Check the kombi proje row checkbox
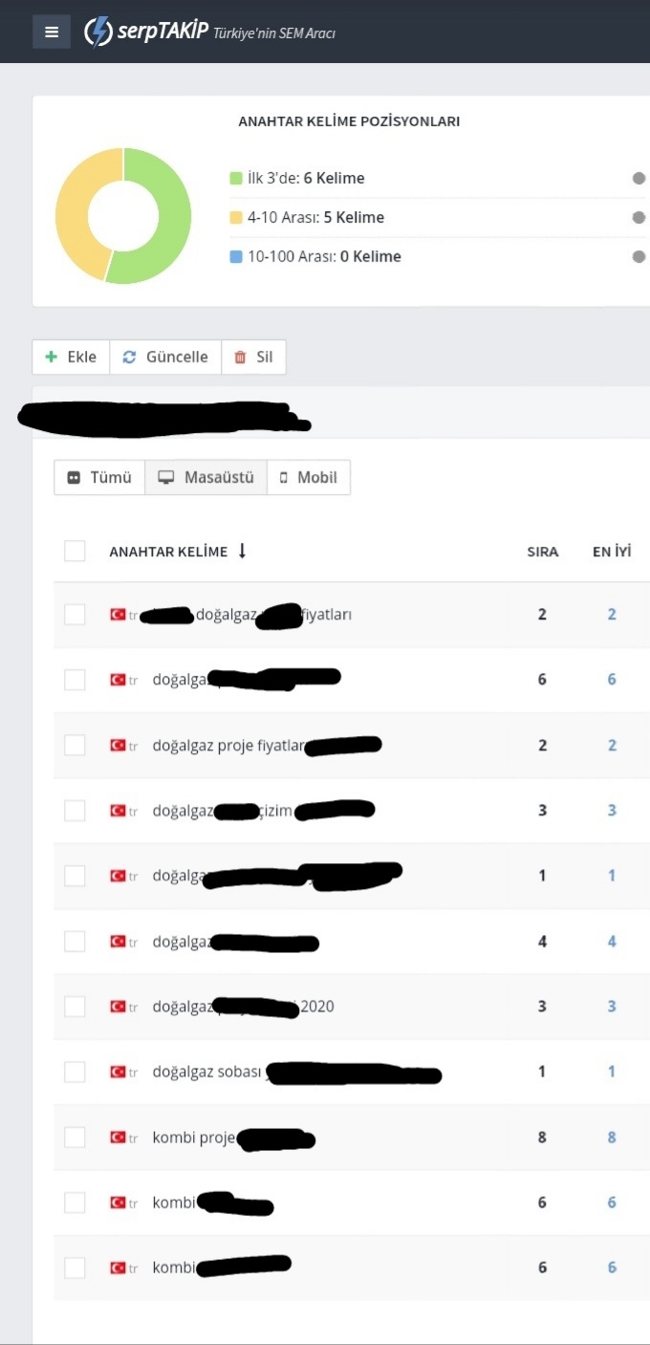650x1345 pixels. [x=75, y=1138]
